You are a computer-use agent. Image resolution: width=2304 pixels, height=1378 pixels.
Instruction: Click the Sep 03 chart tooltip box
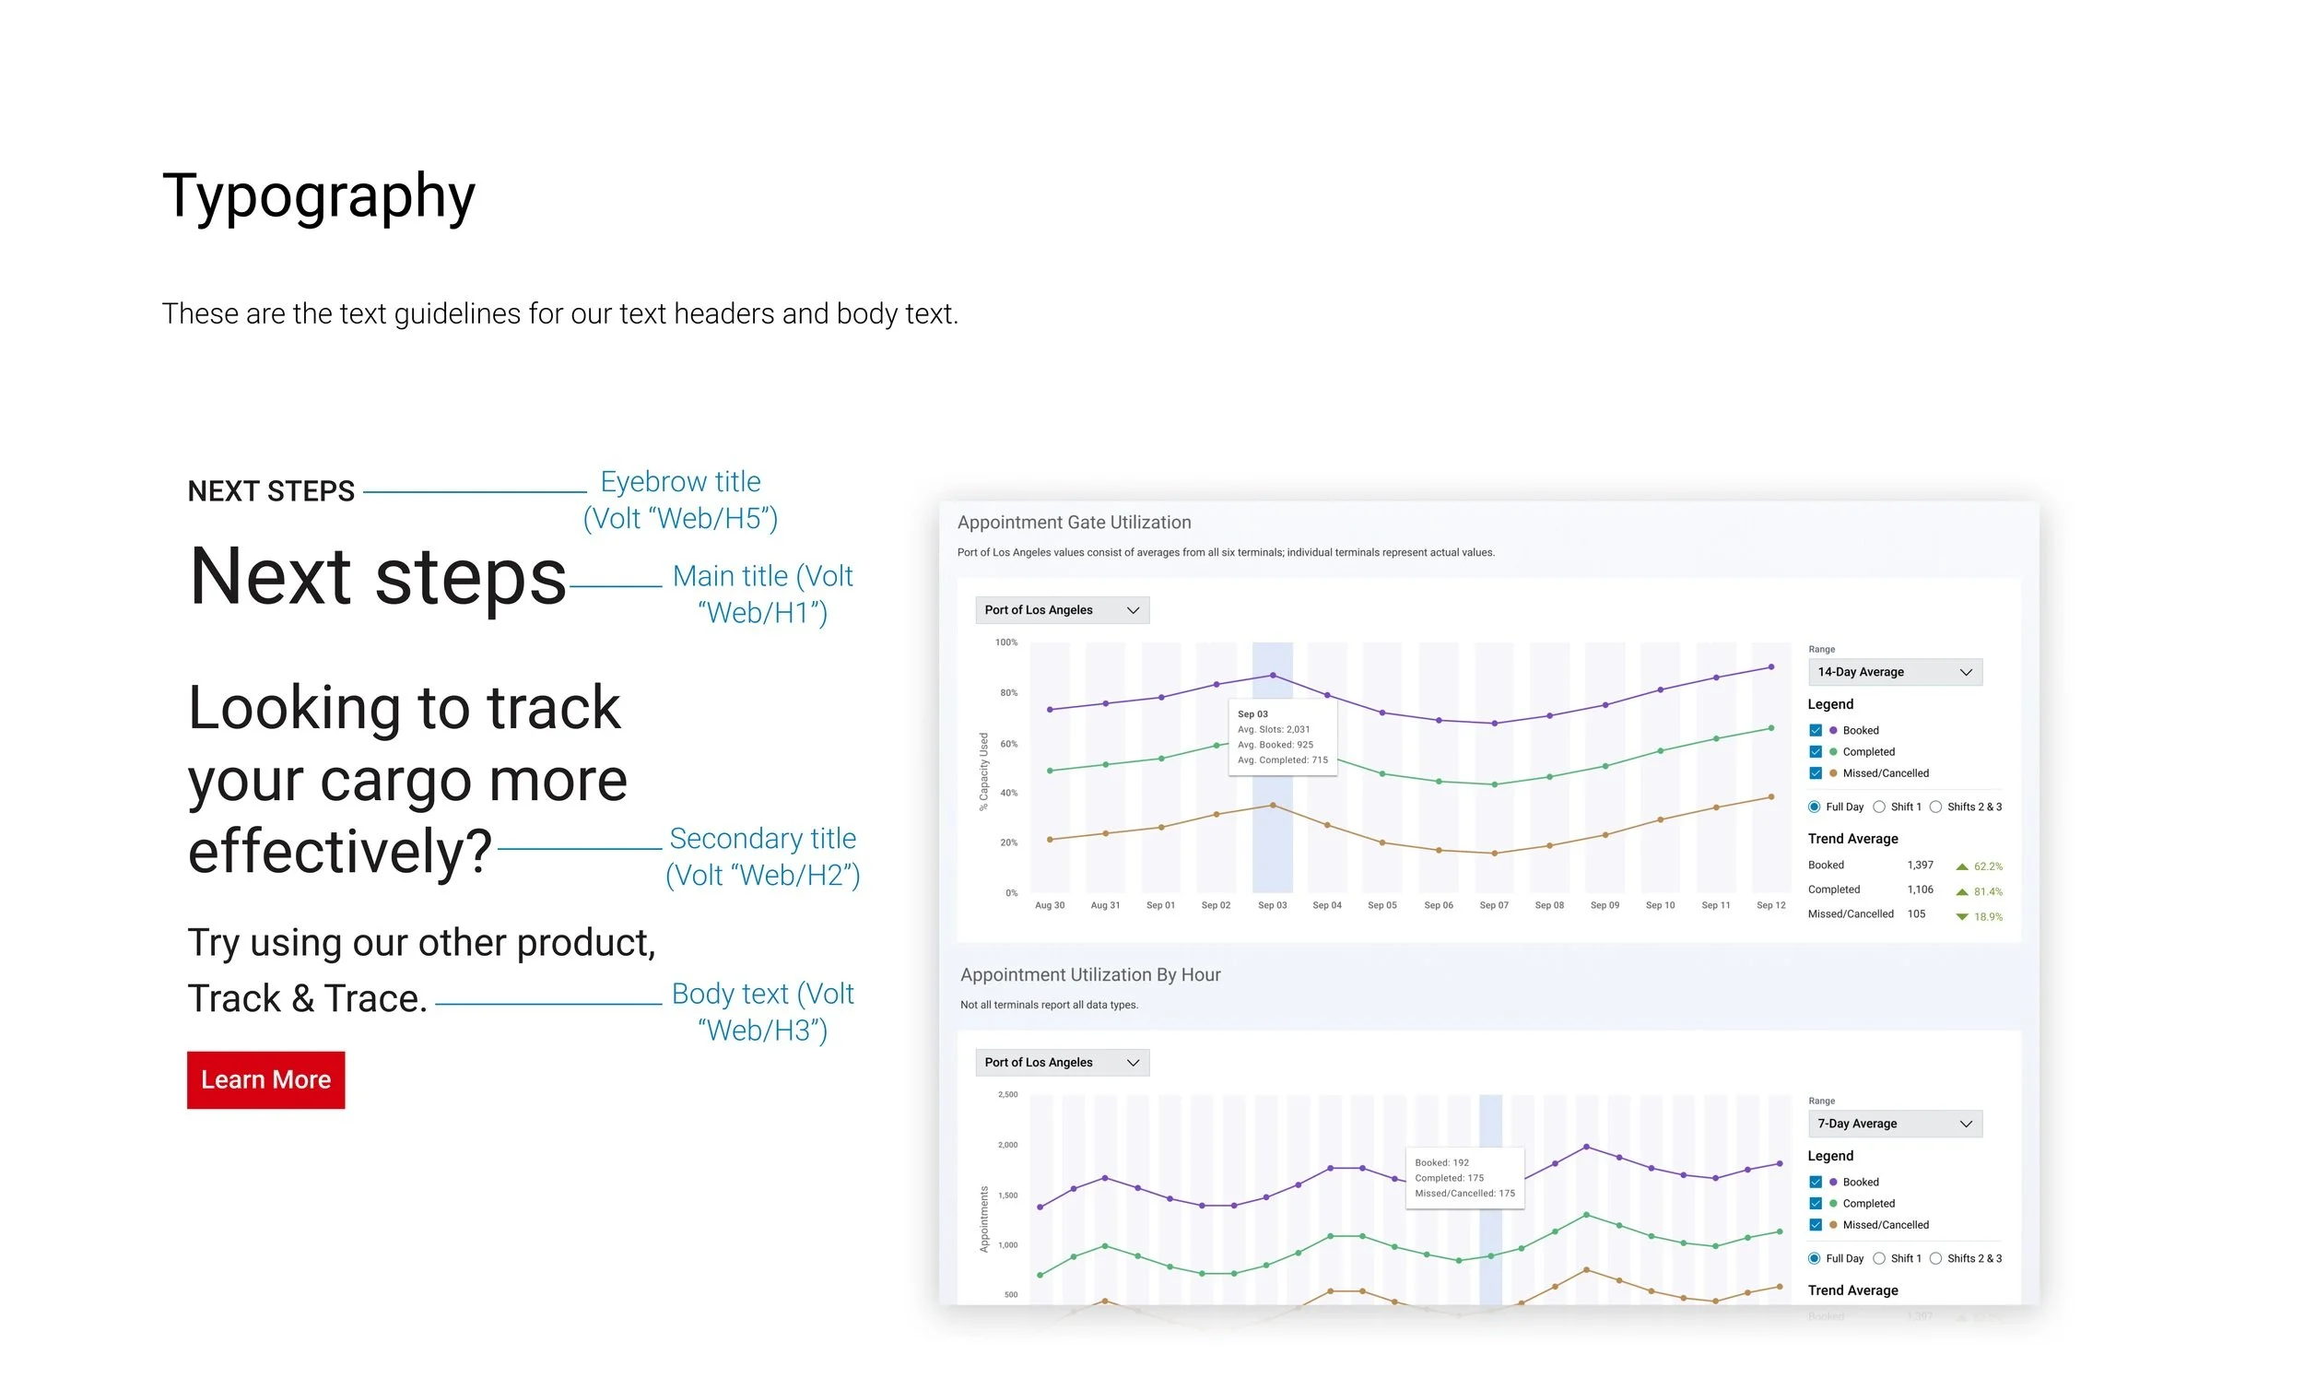click(x=1282, y=737)
